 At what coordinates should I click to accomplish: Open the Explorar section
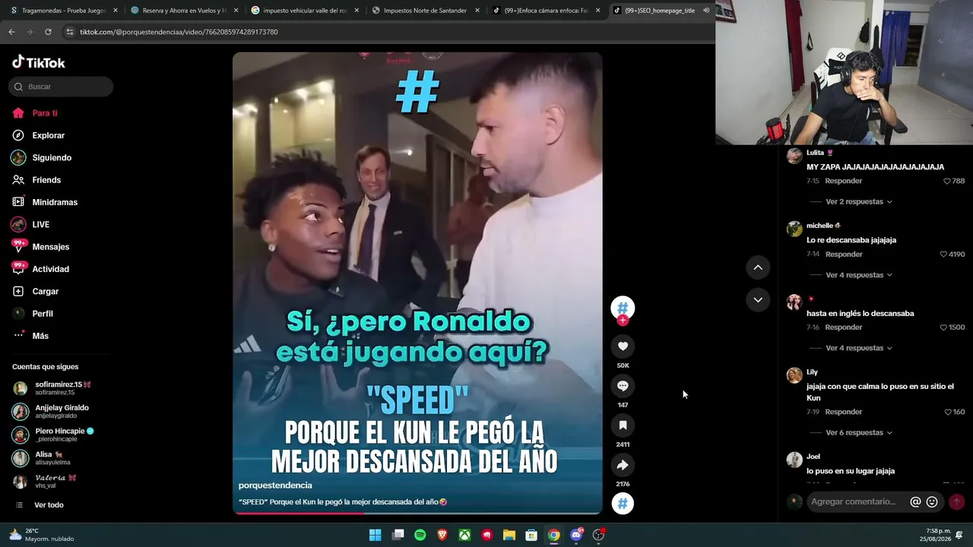click(48, 135)
